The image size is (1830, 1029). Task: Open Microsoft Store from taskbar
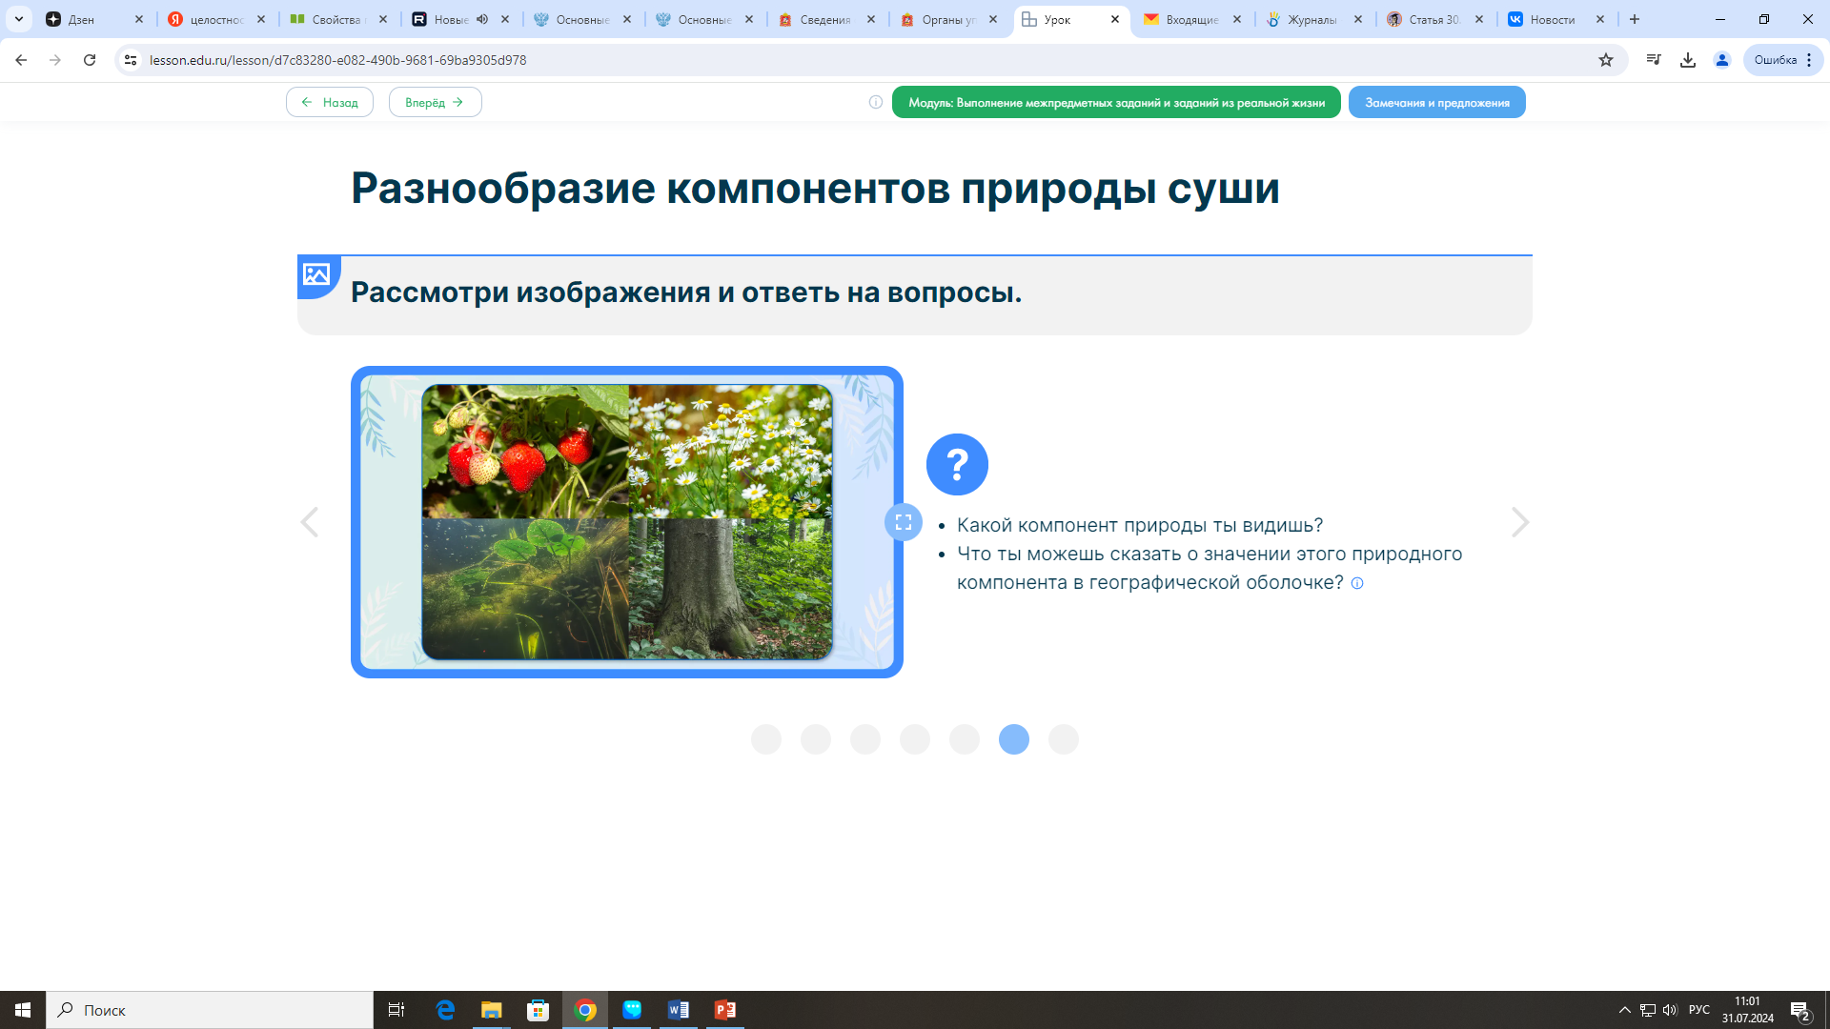coord(539,1010)
